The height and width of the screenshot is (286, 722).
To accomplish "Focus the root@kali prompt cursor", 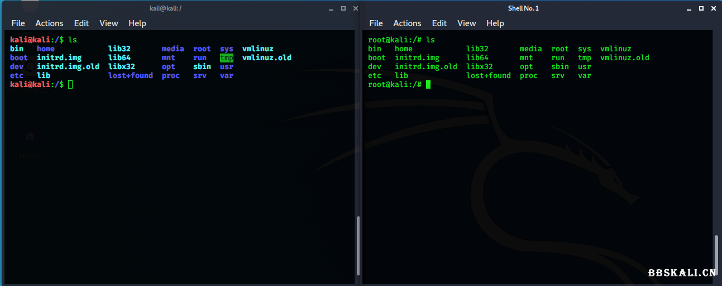I will click(x=428, y=84).
